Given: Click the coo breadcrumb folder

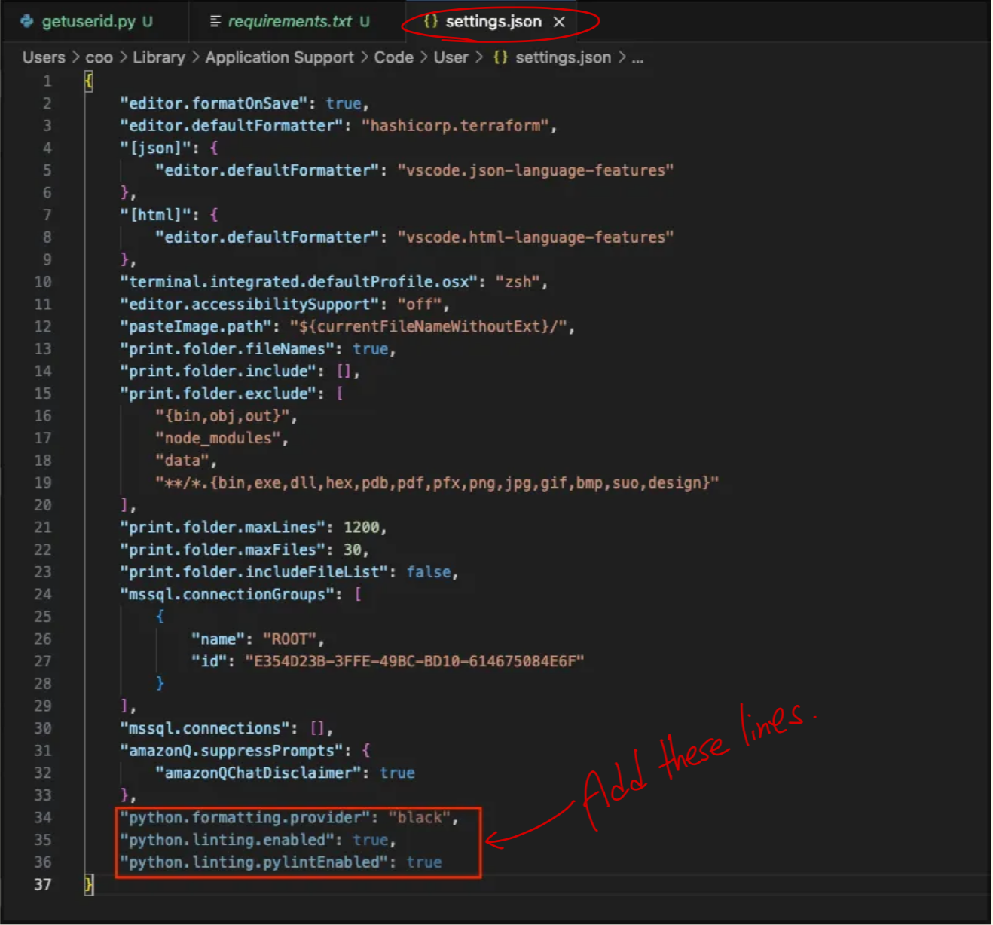Looking at the screenshot, I should click(x=99, y=57).
